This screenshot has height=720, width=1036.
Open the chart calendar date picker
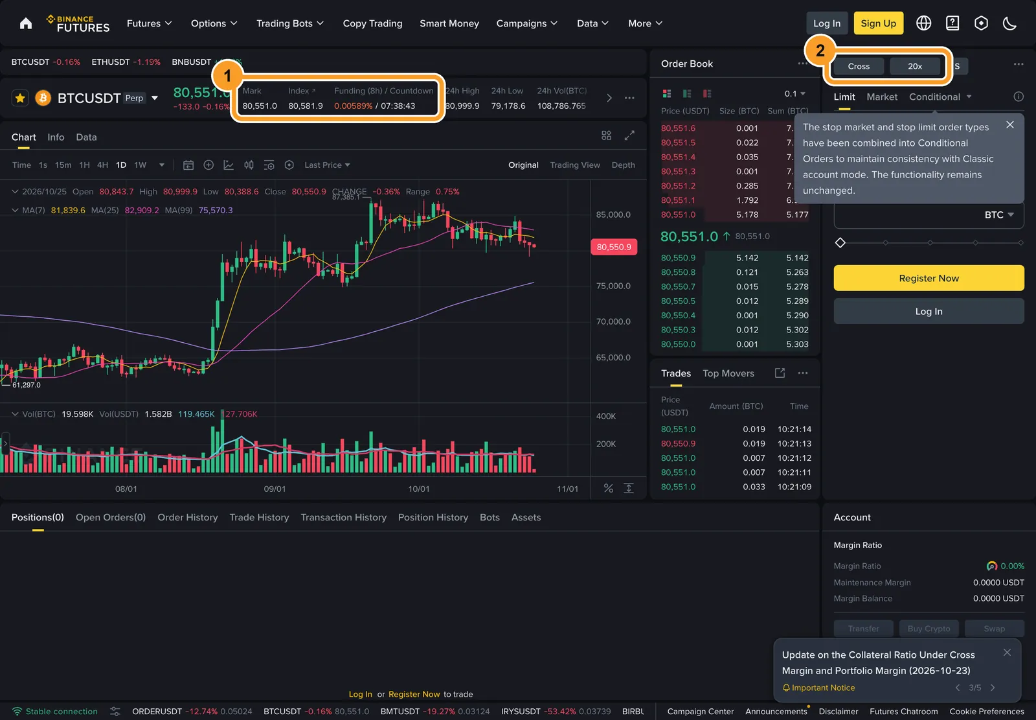188,165
